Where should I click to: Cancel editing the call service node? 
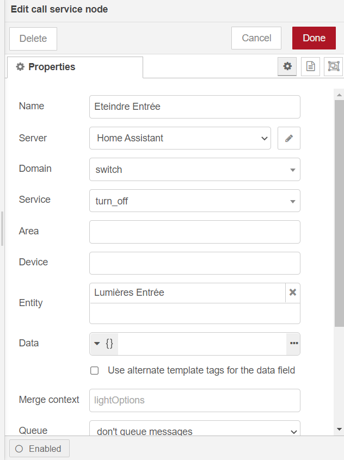coord(256,38)
